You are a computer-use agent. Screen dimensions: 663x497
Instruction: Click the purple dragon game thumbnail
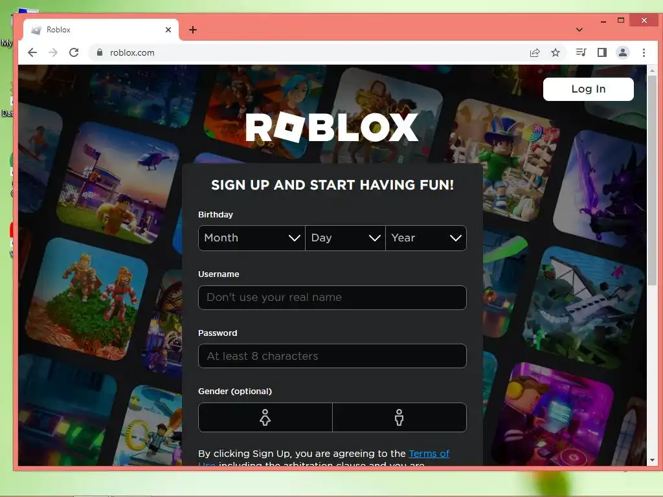[600, 189]
